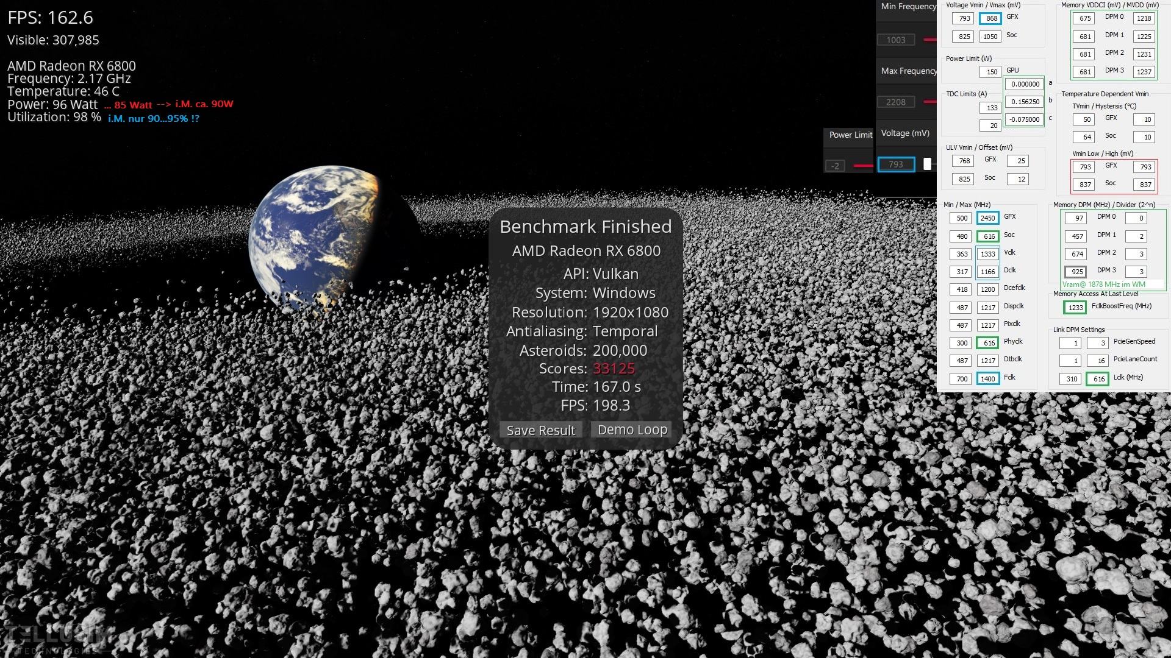Select the Max Frequency value field 2208
Viewport: 1171px width, 658px height.
click(895, 102)
